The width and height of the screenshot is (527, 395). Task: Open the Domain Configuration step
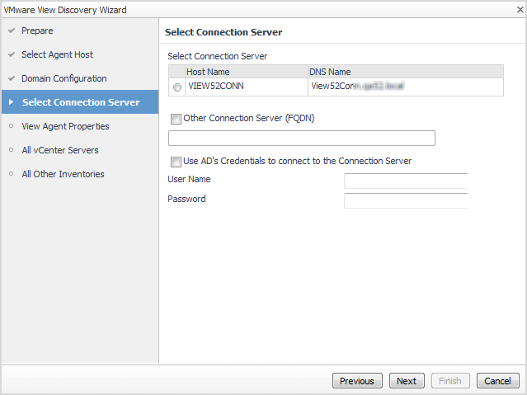tap(64, 78)
